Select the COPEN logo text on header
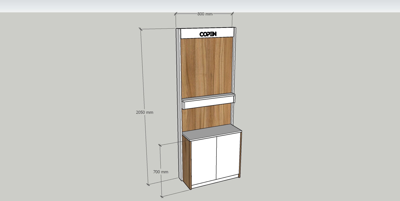The width and height of the screenshot is (400, 201). [x=208, y=34]
